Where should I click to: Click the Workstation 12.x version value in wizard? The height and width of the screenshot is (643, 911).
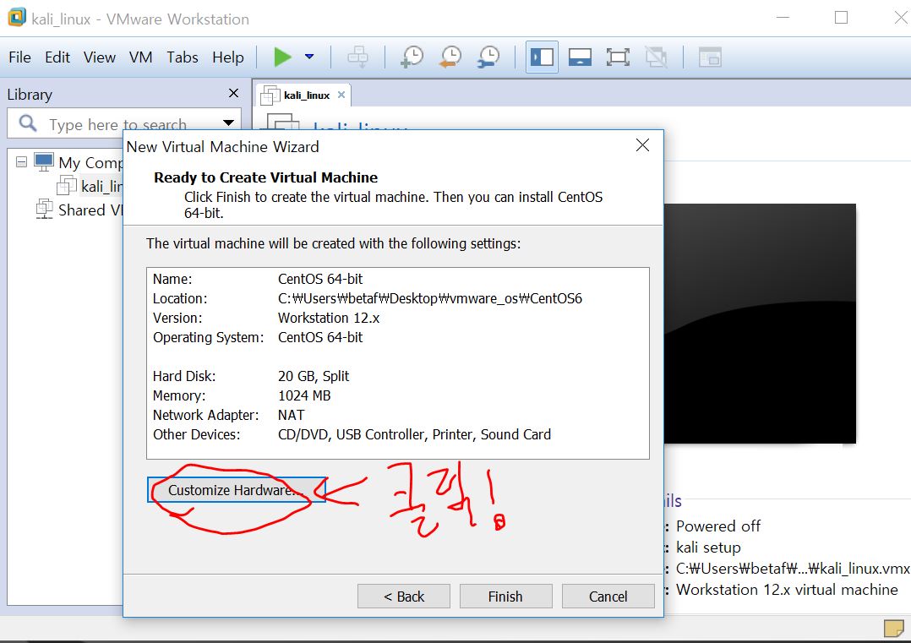(x=329, y=318)
